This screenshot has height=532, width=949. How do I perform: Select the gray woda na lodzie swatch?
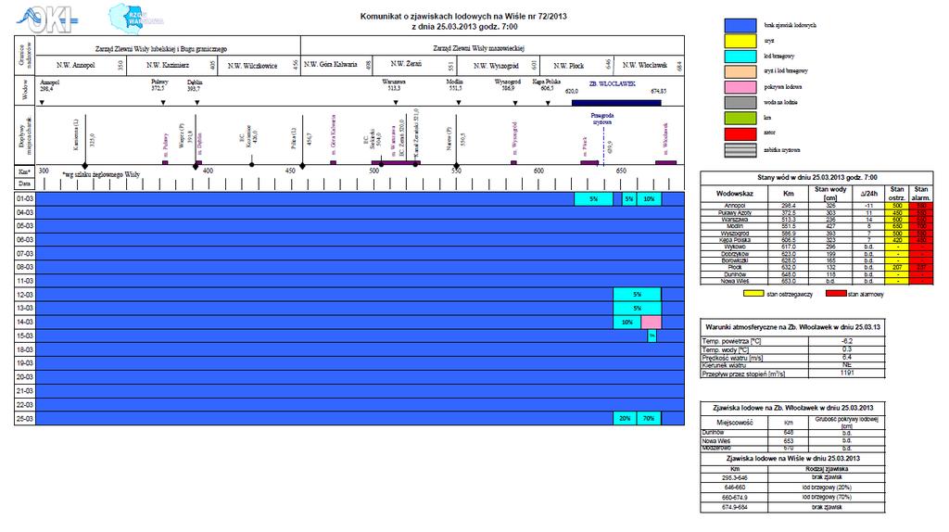pos(740,103)
